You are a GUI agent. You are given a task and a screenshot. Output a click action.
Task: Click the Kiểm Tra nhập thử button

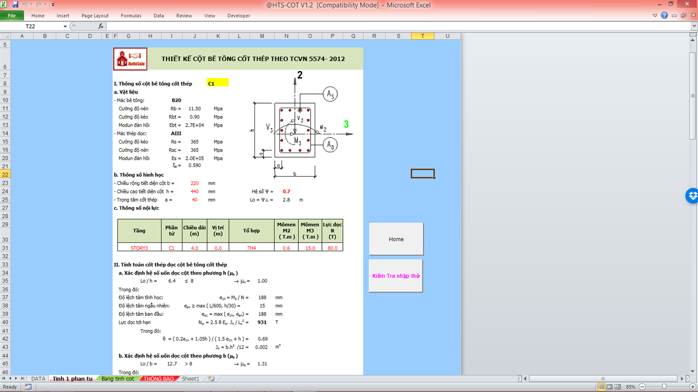tap(395, 276)
